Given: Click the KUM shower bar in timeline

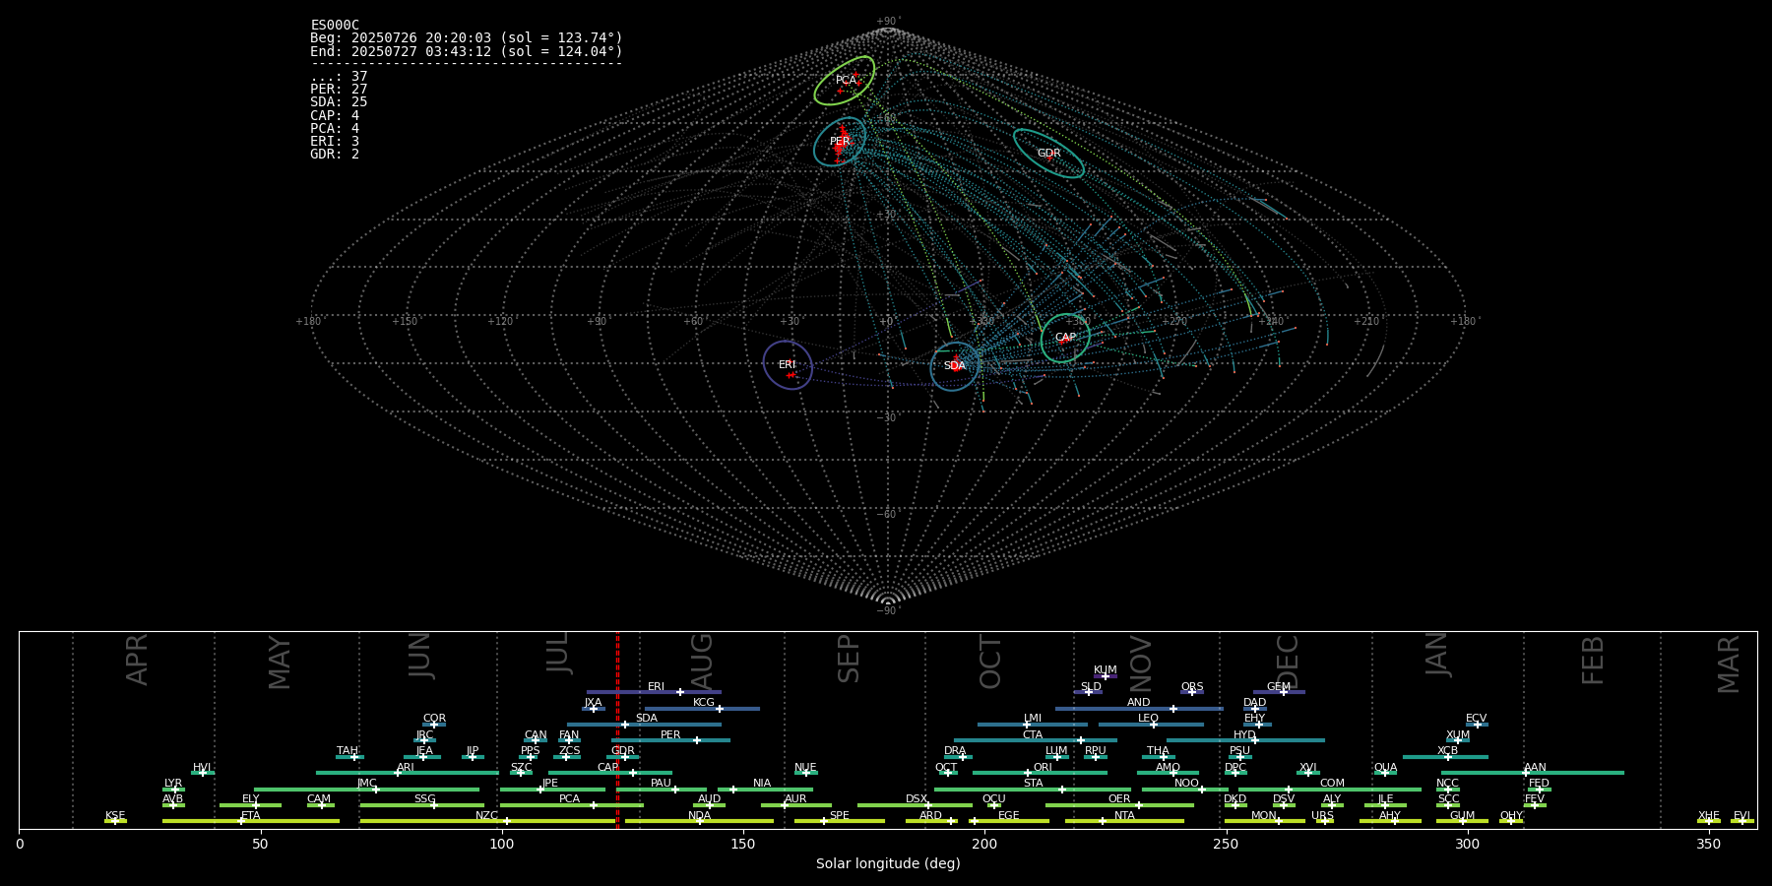Looking at the screenshot, I should pos(1106,676).
